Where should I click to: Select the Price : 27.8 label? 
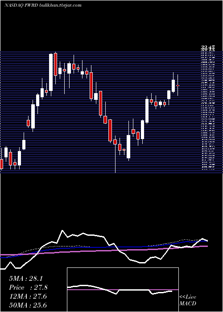coord(28,287)
